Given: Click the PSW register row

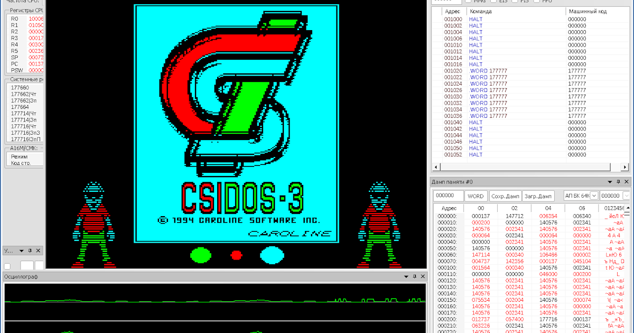Looking at the screenshot, I should click(x=26, y=70).
